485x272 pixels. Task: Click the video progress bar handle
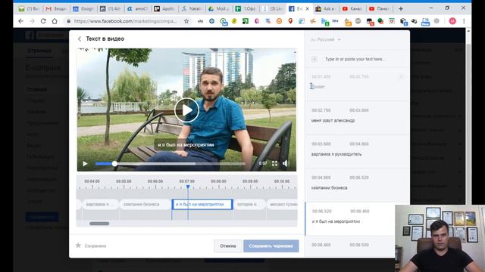(114, 164)
